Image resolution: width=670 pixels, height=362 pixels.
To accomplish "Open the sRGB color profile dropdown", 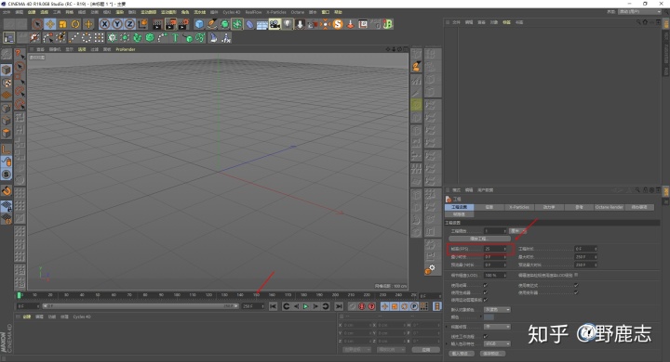I will pyautogui.click(x=497, y=343).
